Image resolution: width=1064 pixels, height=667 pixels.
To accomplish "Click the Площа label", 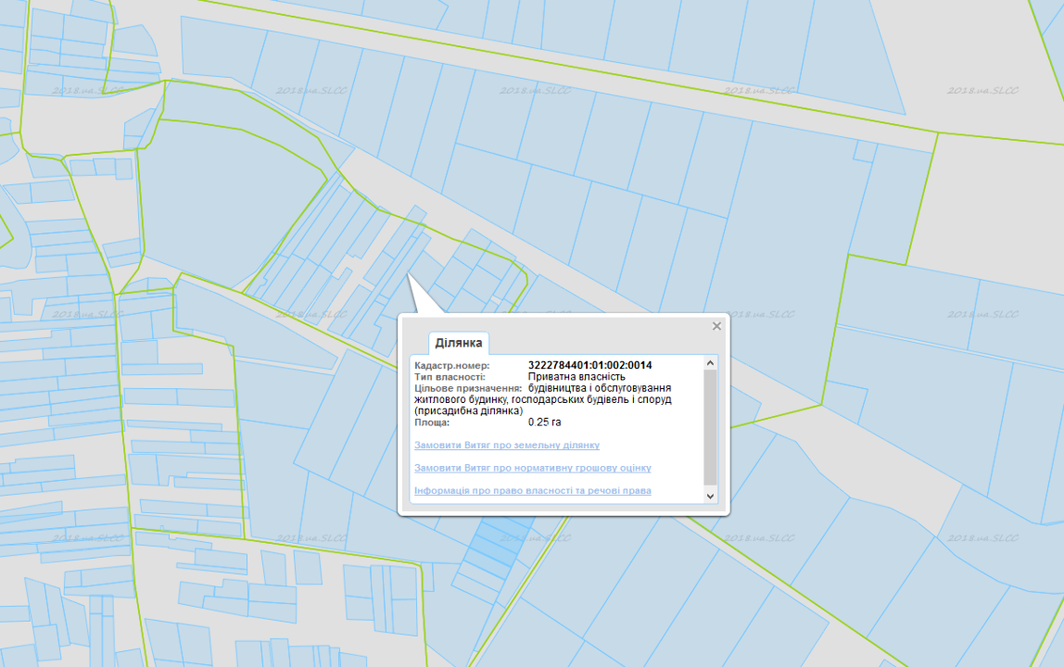I will (432, 422).
